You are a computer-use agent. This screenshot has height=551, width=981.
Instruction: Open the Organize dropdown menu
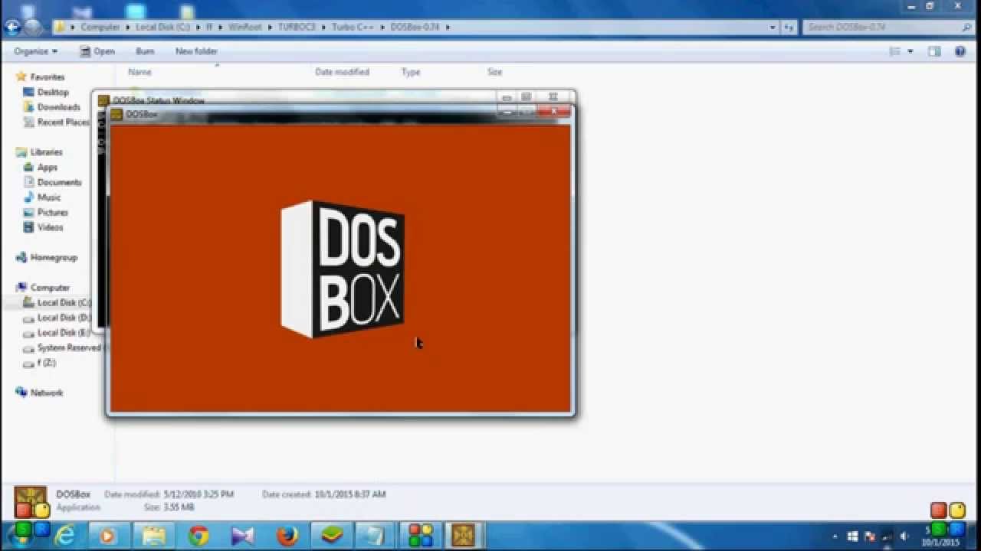(35, 51)
